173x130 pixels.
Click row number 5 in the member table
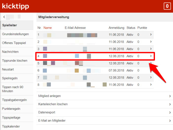[39, 63]
